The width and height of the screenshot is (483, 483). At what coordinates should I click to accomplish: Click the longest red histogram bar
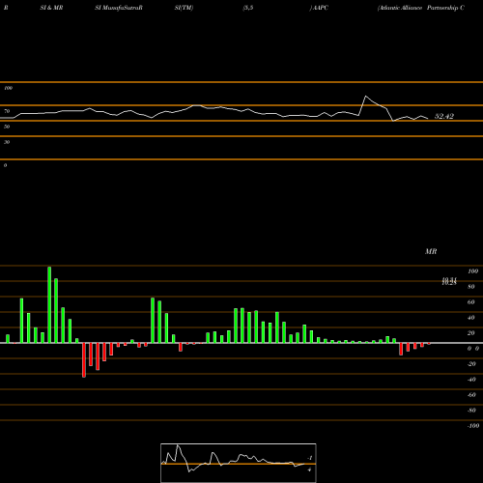coord(84,360)
